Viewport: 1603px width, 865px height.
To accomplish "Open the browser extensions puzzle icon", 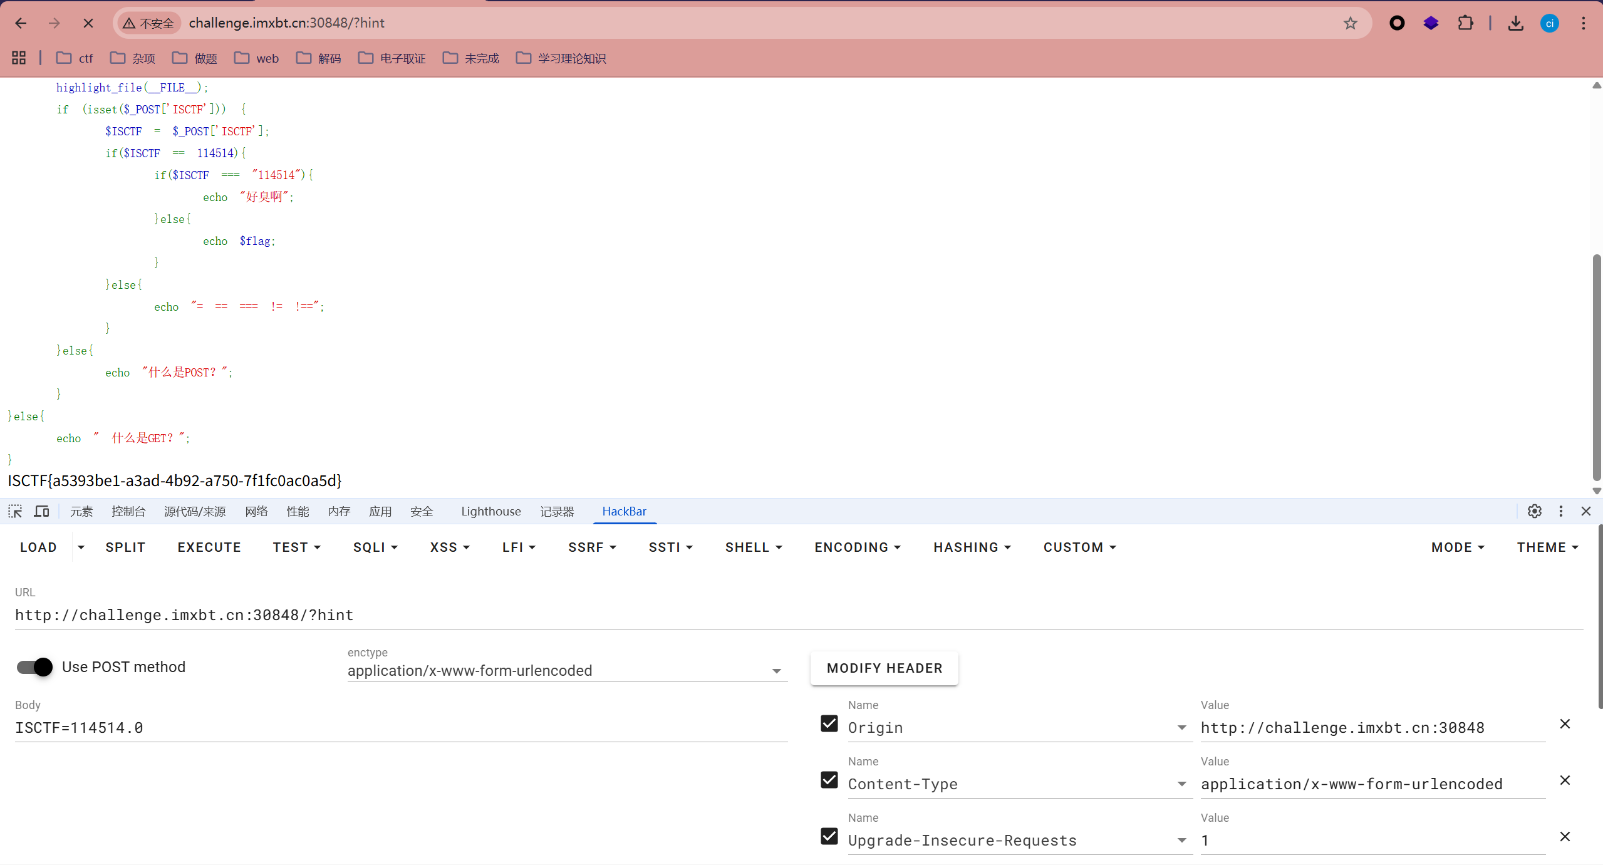I will point(1465,23).
